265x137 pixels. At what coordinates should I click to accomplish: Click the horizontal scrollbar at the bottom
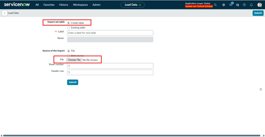coord(131,136)
